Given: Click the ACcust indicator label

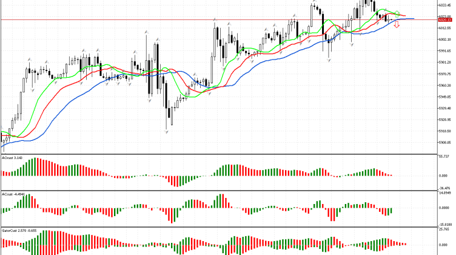Looking at the screenshot, I should [12, 194].
